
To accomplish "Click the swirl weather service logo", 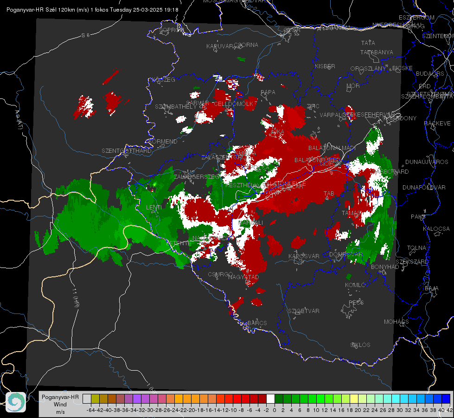I will click(x=16, y=402).
